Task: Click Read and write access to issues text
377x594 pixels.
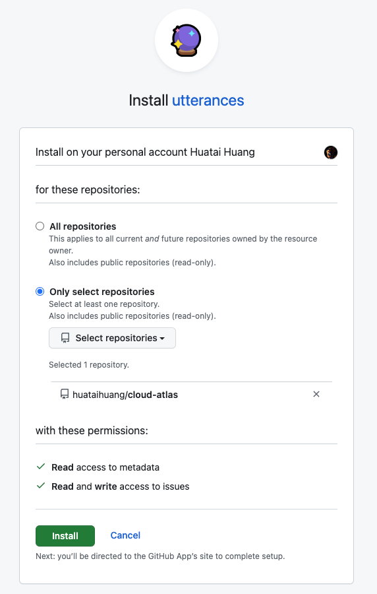Action: click(120, 486)
